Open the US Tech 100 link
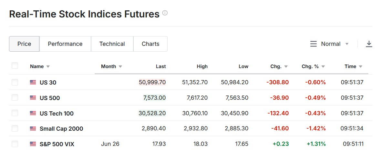 (57, 113)
